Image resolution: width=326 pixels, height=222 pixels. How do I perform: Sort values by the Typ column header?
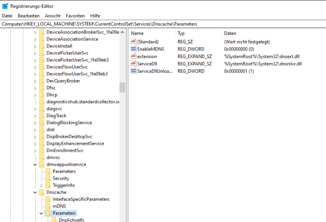[x=181, y=33]
